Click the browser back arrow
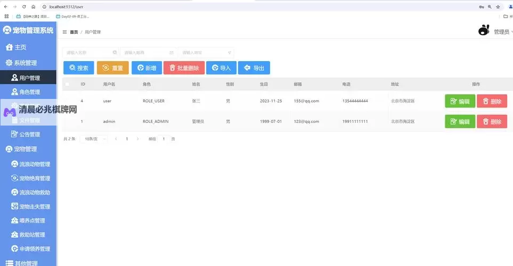Screen dimensions: 513x266 click(x=5, y=6)
